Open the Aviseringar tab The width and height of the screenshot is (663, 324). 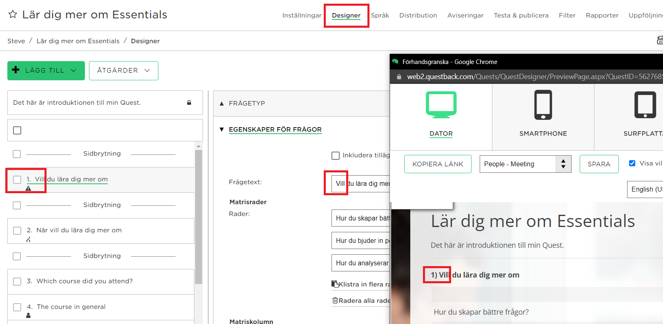(x=465, y=15)
